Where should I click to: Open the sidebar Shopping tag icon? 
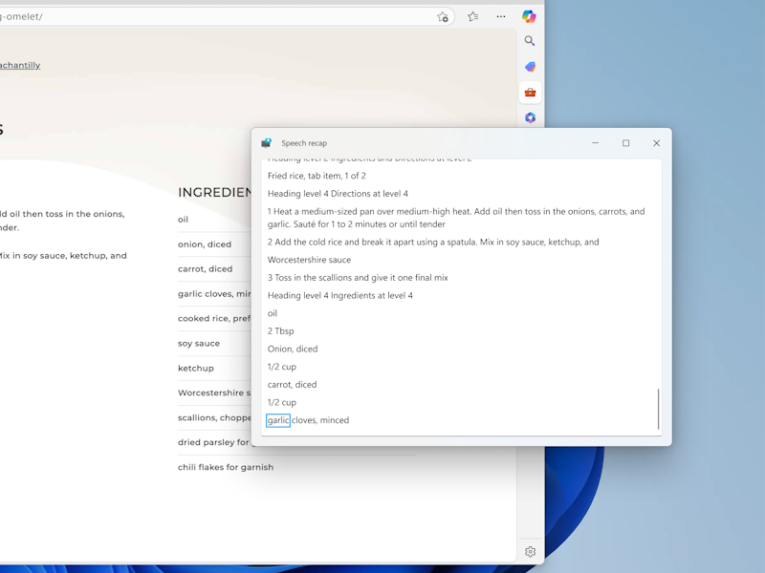tap(531, 67)
